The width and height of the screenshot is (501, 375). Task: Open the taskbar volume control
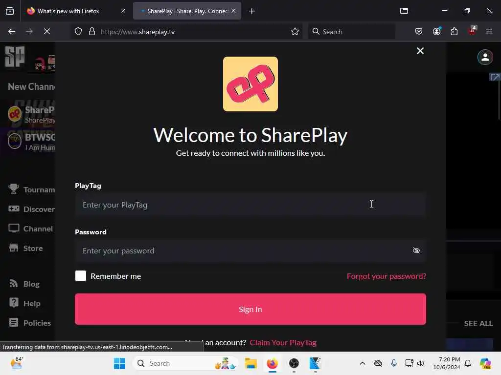[x=421, y=363]
